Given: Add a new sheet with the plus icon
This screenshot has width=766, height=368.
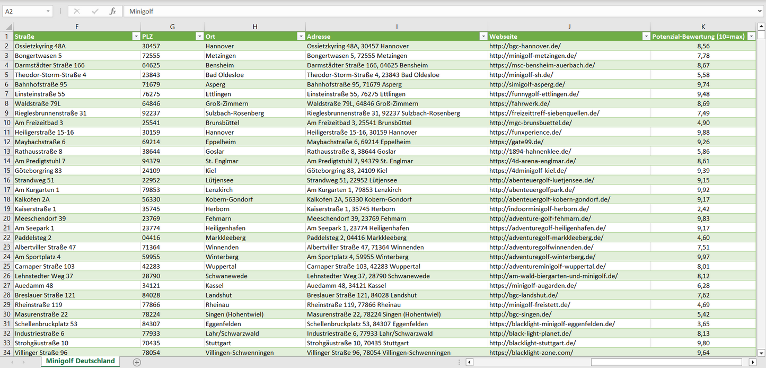Looking at the screenshot, I should (x=137, y=362).
